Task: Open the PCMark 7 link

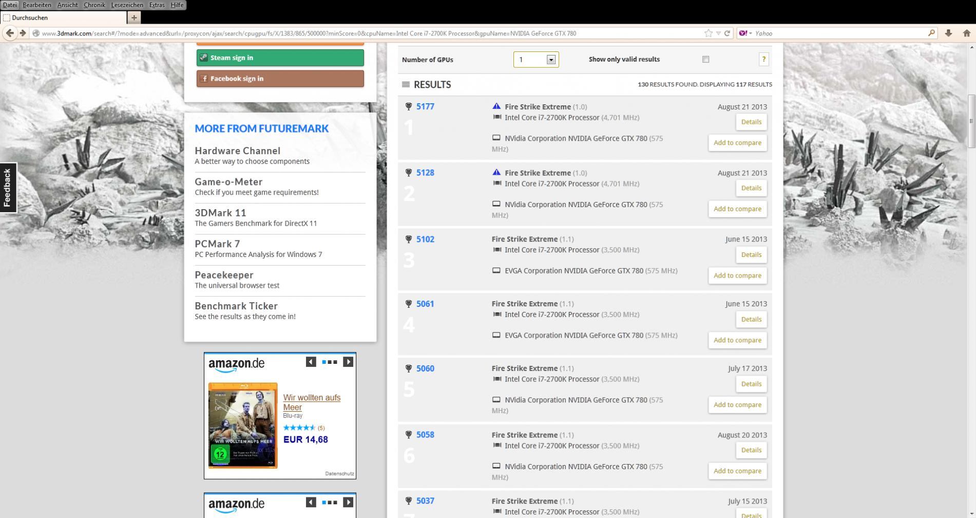Action: pos(217,244)
